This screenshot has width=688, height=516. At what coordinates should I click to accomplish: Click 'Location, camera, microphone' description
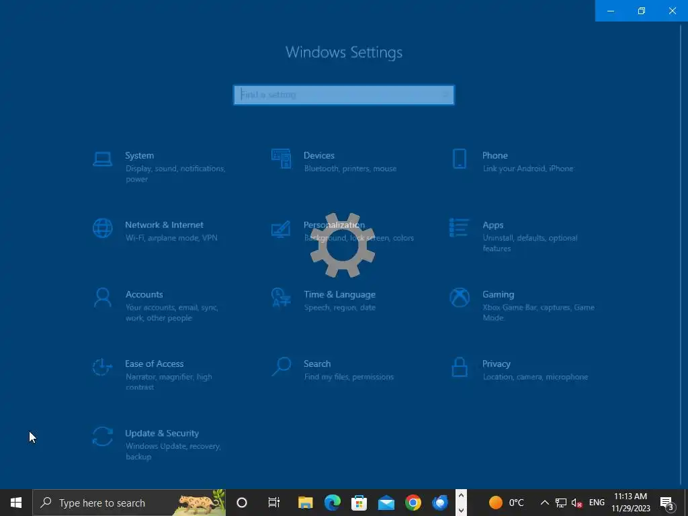pos(535,377)
